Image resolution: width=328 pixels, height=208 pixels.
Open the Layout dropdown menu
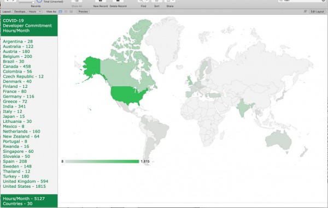tap(27, 11)
